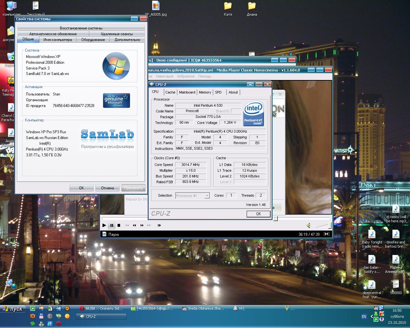
Task: Open the Memory tab in CPU-Z
Action: pos(205,92)
